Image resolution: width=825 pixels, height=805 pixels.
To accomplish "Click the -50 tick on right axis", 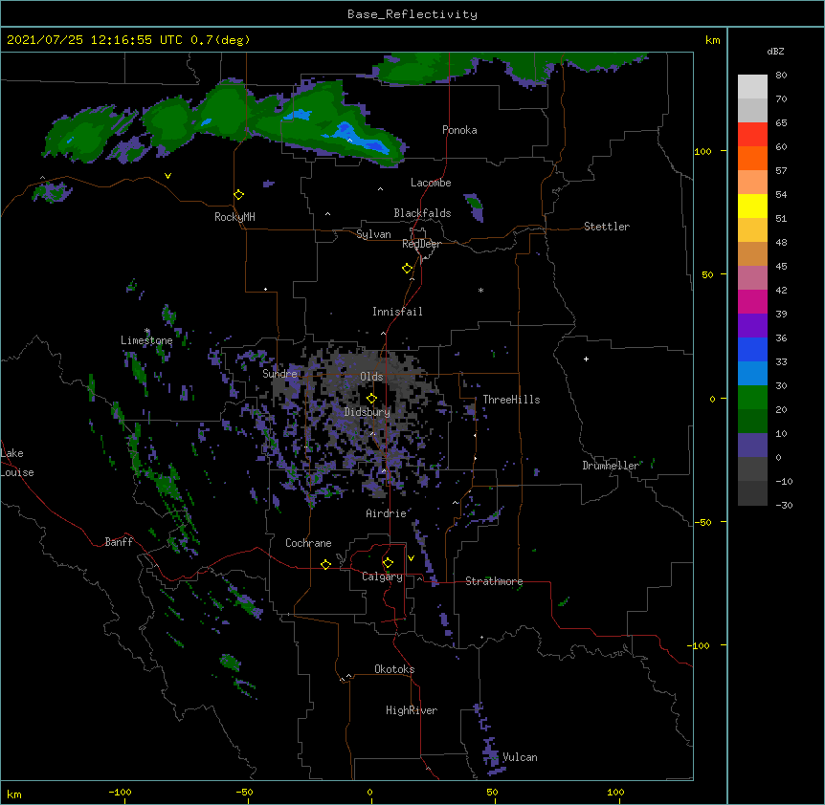I will pyautogui.click(x=702, y=522).
